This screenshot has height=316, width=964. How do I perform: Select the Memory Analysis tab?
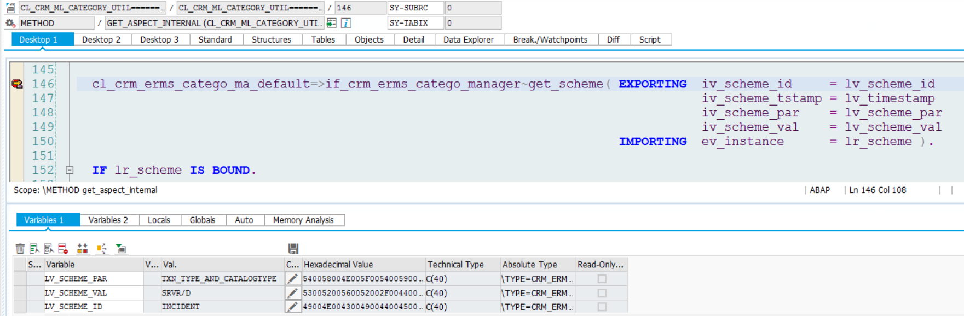(x=303, y=220)
